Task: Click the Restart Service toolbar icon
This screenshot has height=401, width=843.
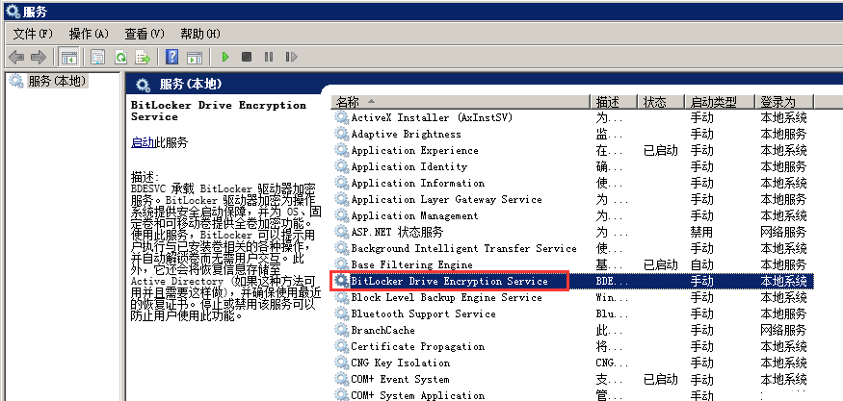Action: pos(291,57)
